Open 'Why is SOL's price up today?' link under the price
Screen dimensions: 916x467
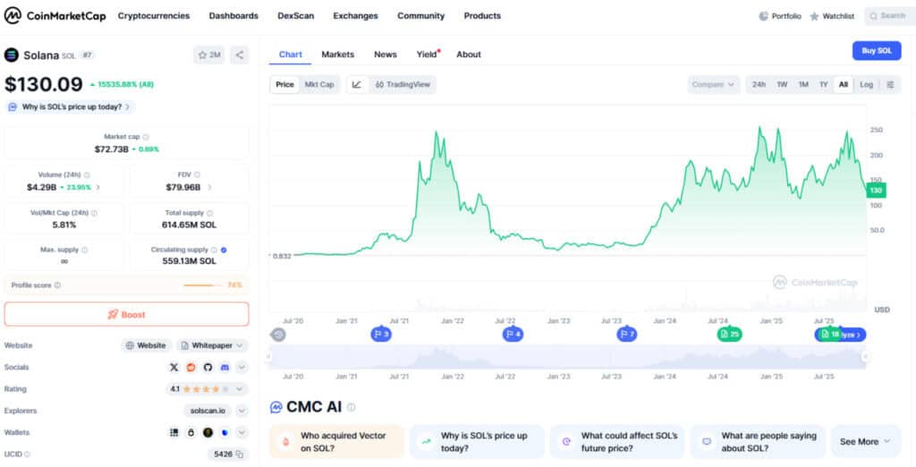point(71,107)
